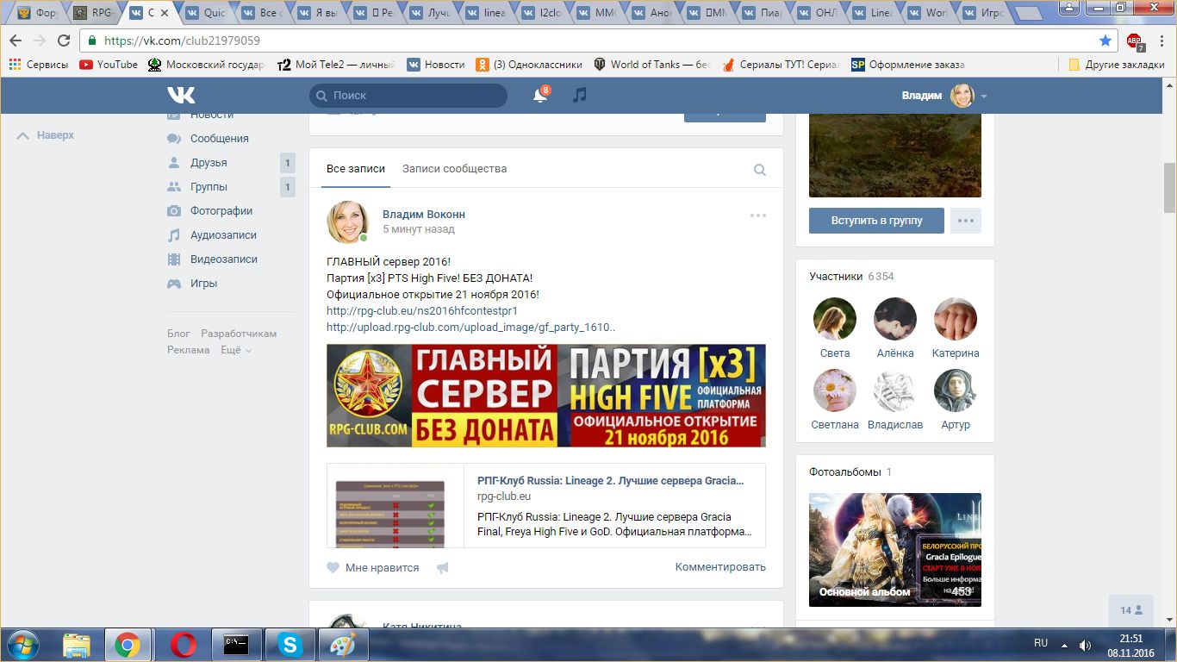Like the post via Мне нравится
The height and width of the screenshot is (662, 1177).
[372, 568]
